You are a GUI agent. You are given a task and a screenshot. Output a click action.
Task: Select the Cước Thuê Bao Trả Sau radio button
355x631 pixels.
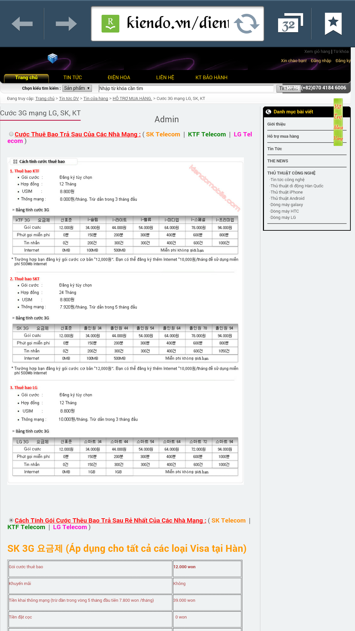point(11,134)
